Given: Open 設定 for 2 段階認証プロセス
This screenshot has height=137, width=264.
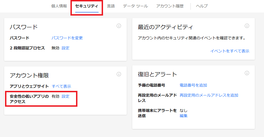Looking at the screenshot, I should [65, 48].
